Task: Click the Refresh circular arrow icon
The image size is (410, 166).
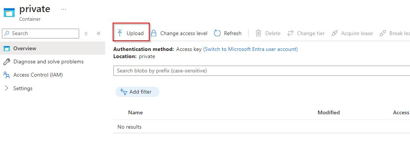Action: click(217, 33)
